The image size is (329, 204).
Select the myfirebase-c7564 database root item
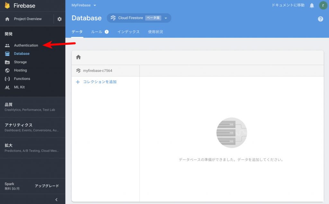[98, 70]
